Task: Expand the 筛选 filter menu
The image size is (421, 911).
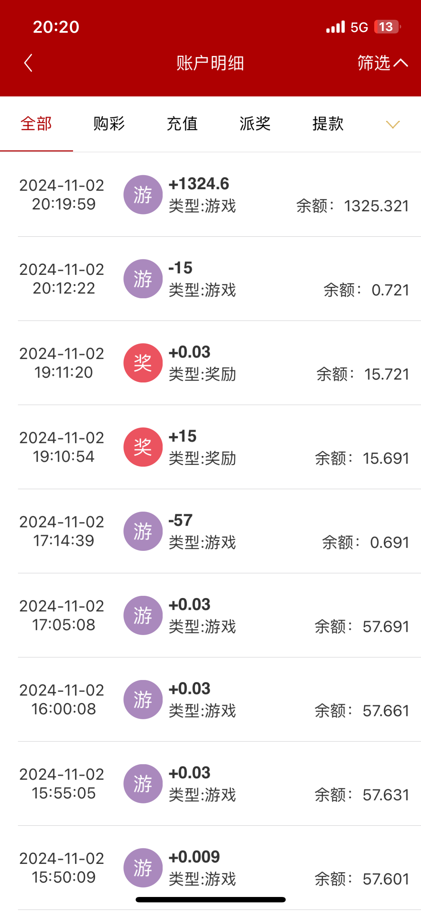Action: tap(382, 63)
